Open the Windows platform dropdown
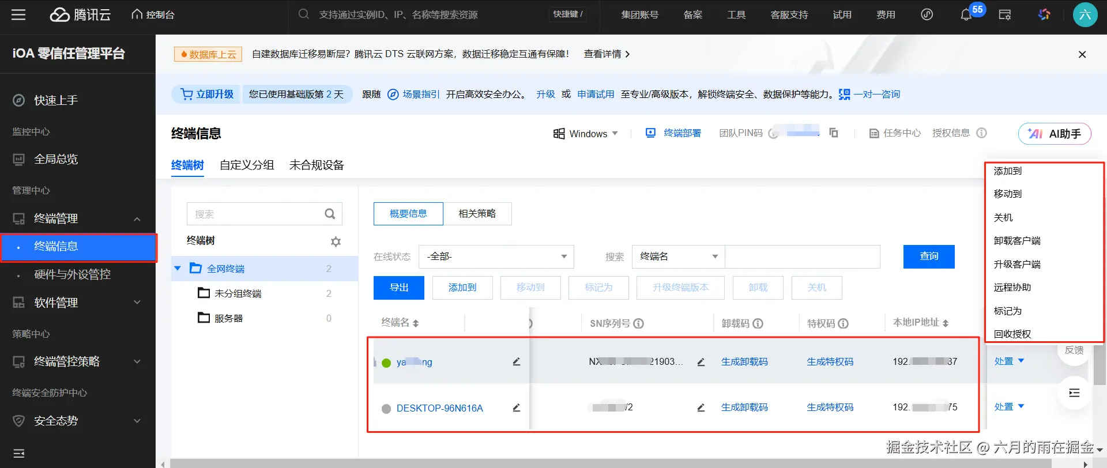The height and width of the screenshot is (468, 1107). tap(586, 134)
